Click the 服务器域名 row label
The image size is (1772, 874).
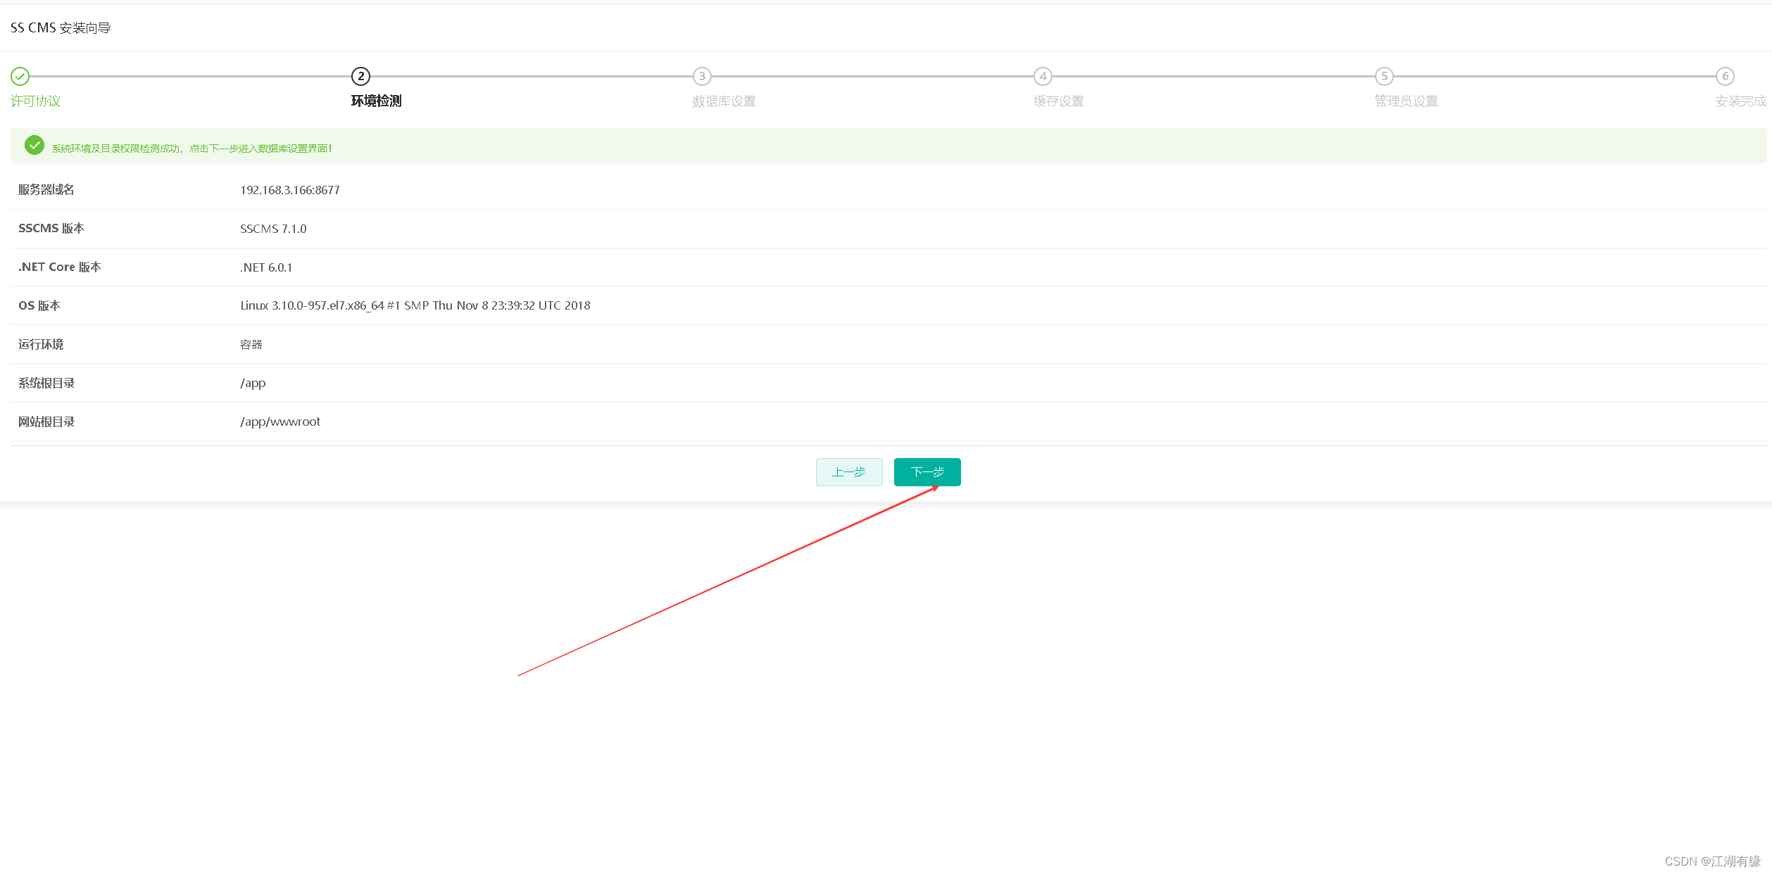click(46, 190)
